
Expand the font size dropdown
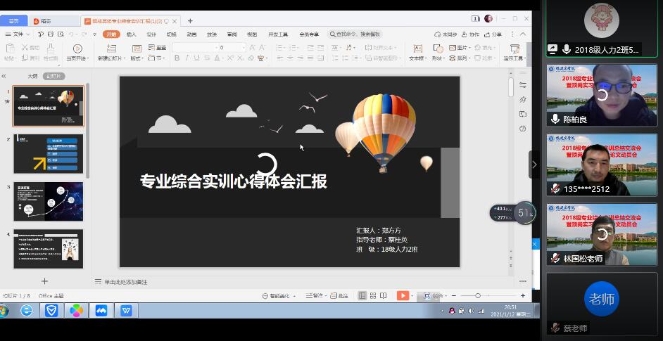(x=242, y=48)
